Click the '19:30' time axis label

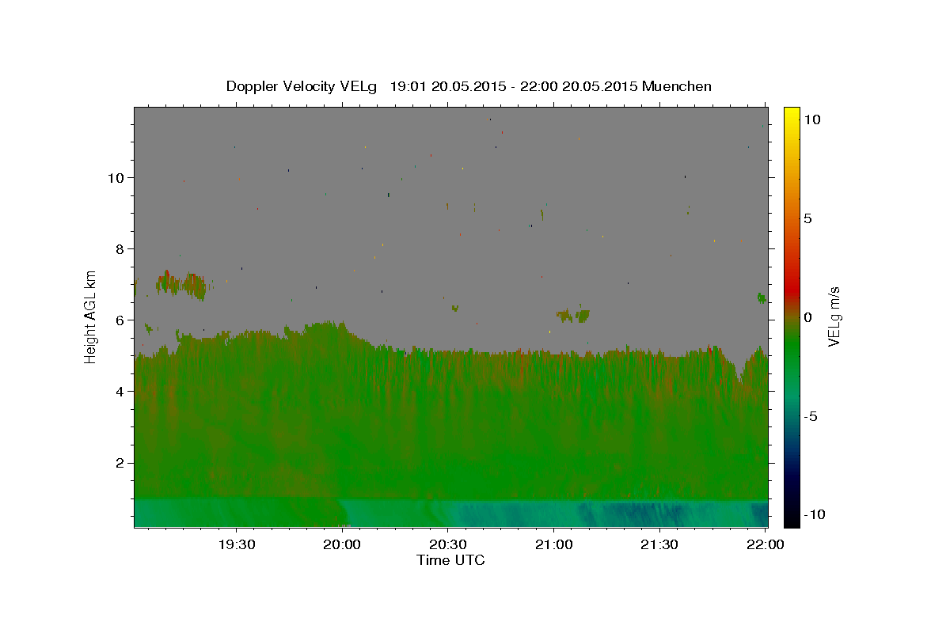pyautogui.click(x=236, y=544)
